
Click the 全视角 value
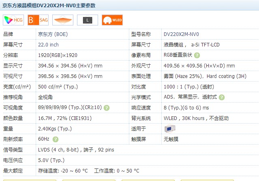point(45,97)
